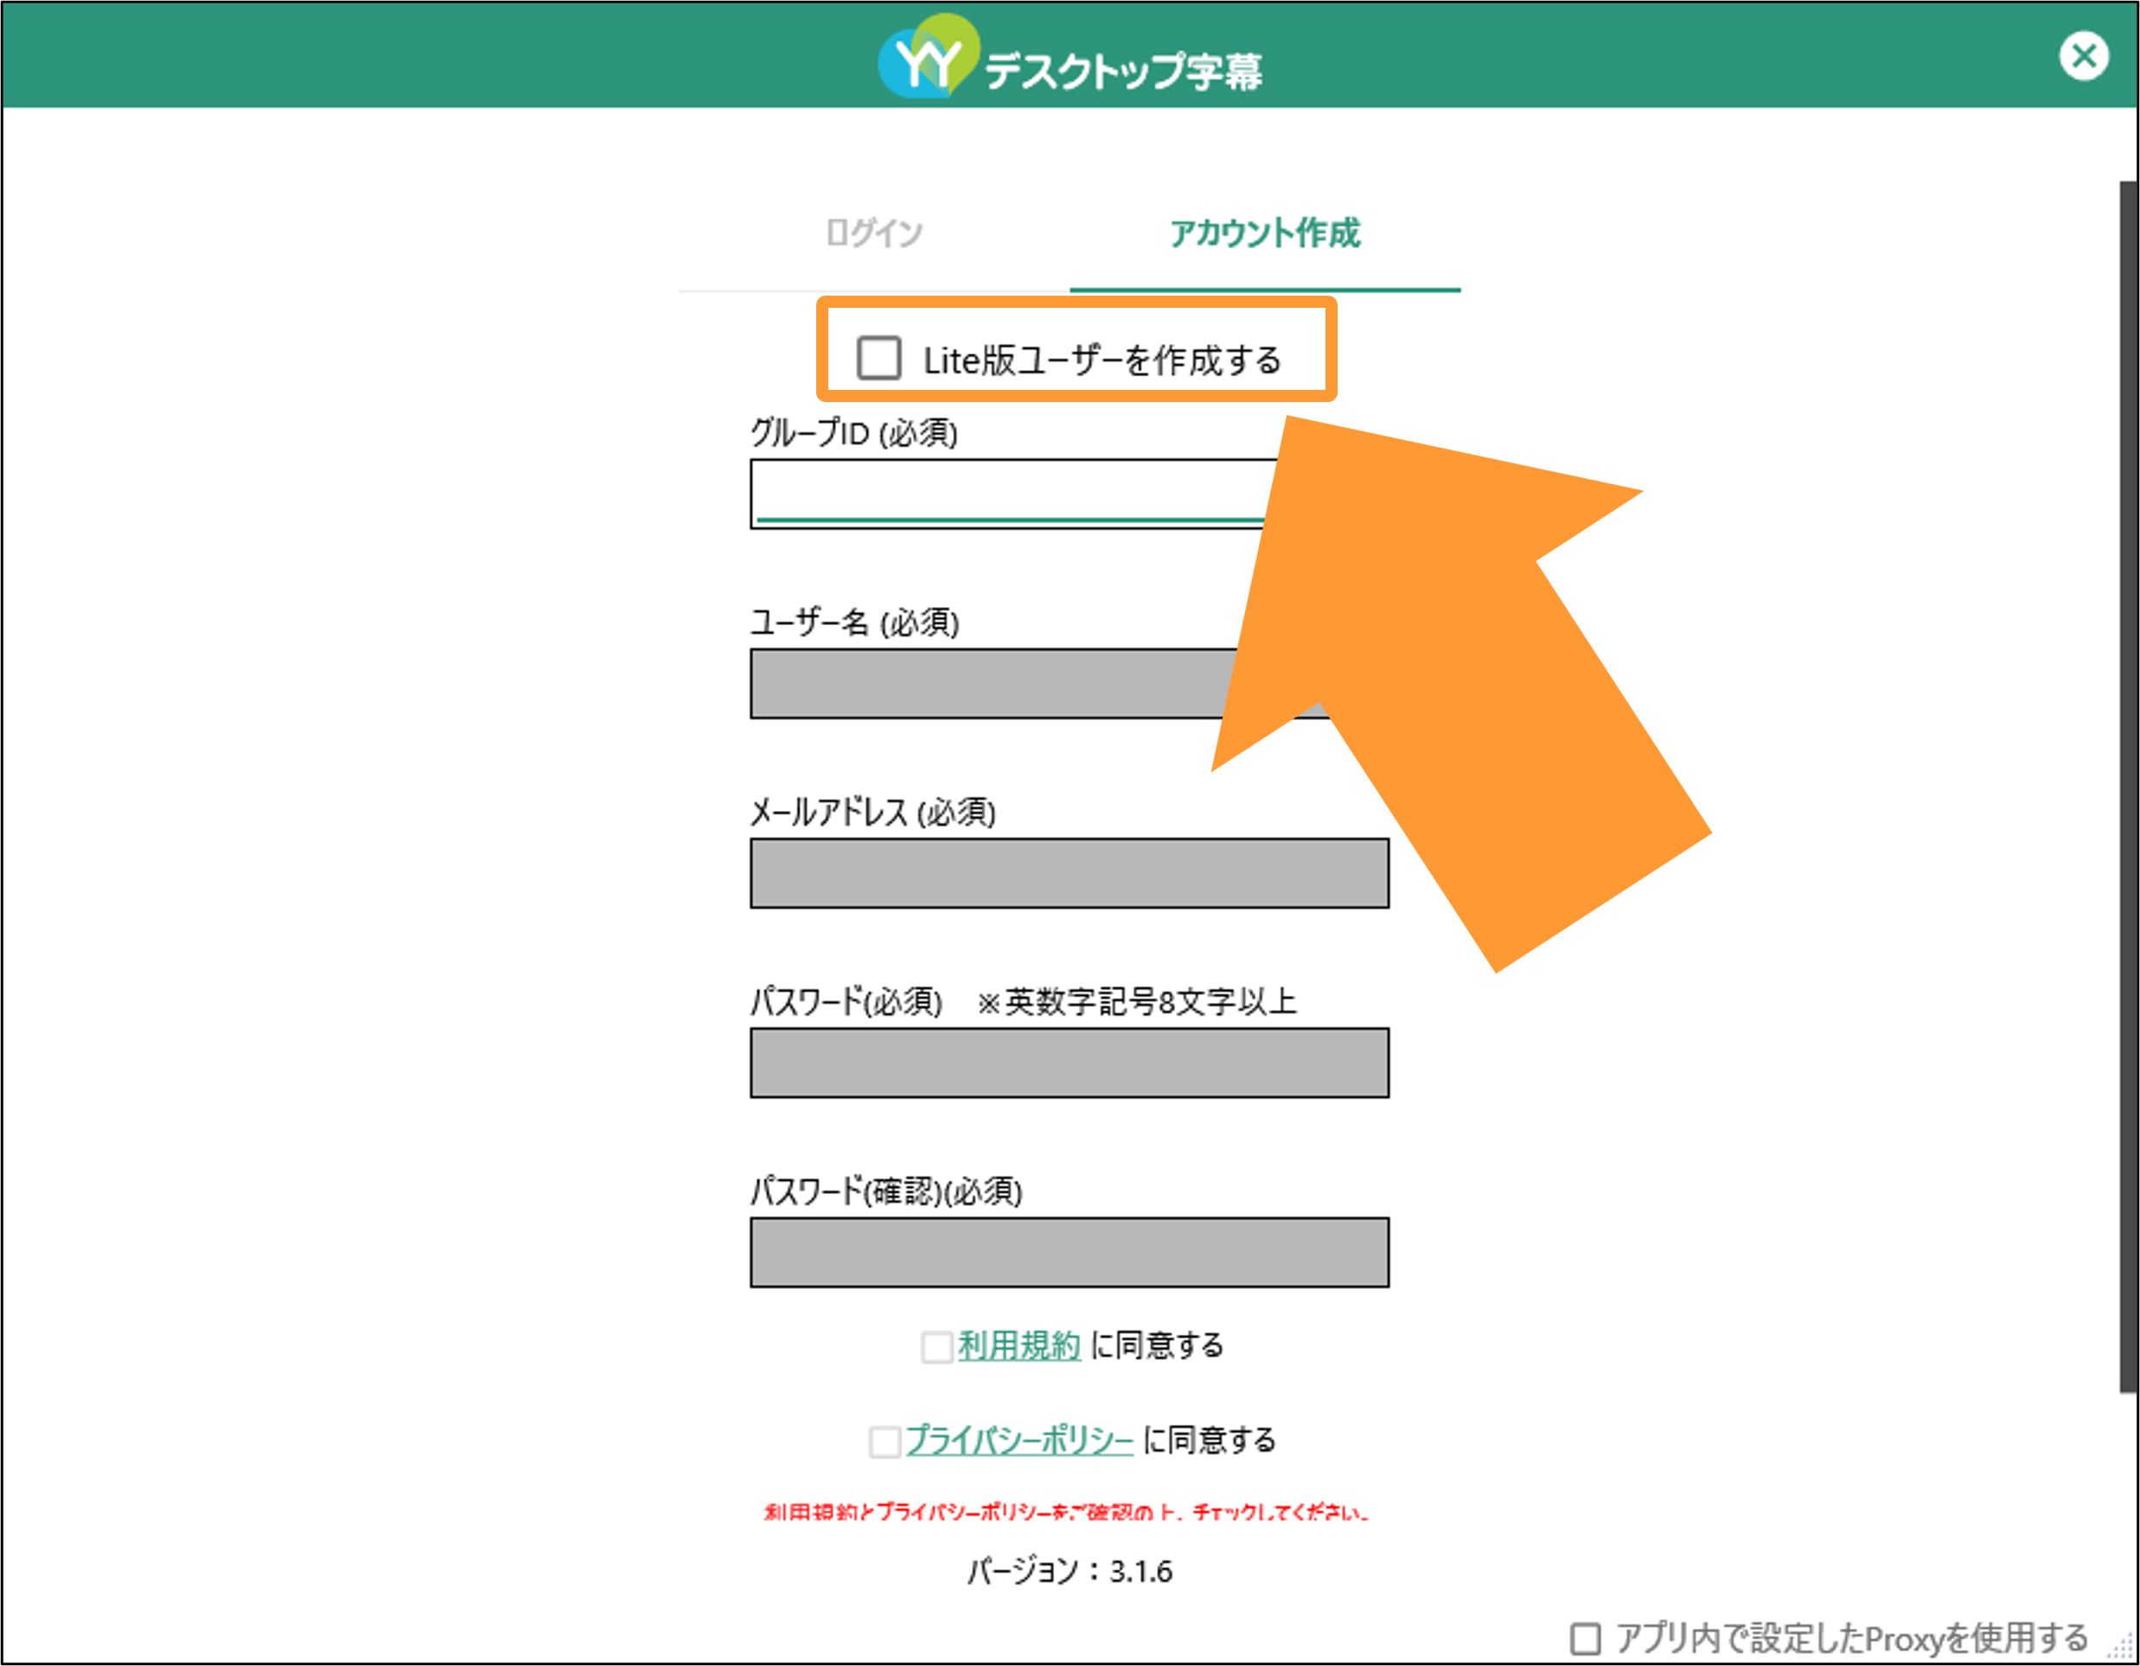Click the vertical scrollbar on the right edge
This screenshot has width=2140, height=1666.
pyautogui.click(x=2128, y=786)
